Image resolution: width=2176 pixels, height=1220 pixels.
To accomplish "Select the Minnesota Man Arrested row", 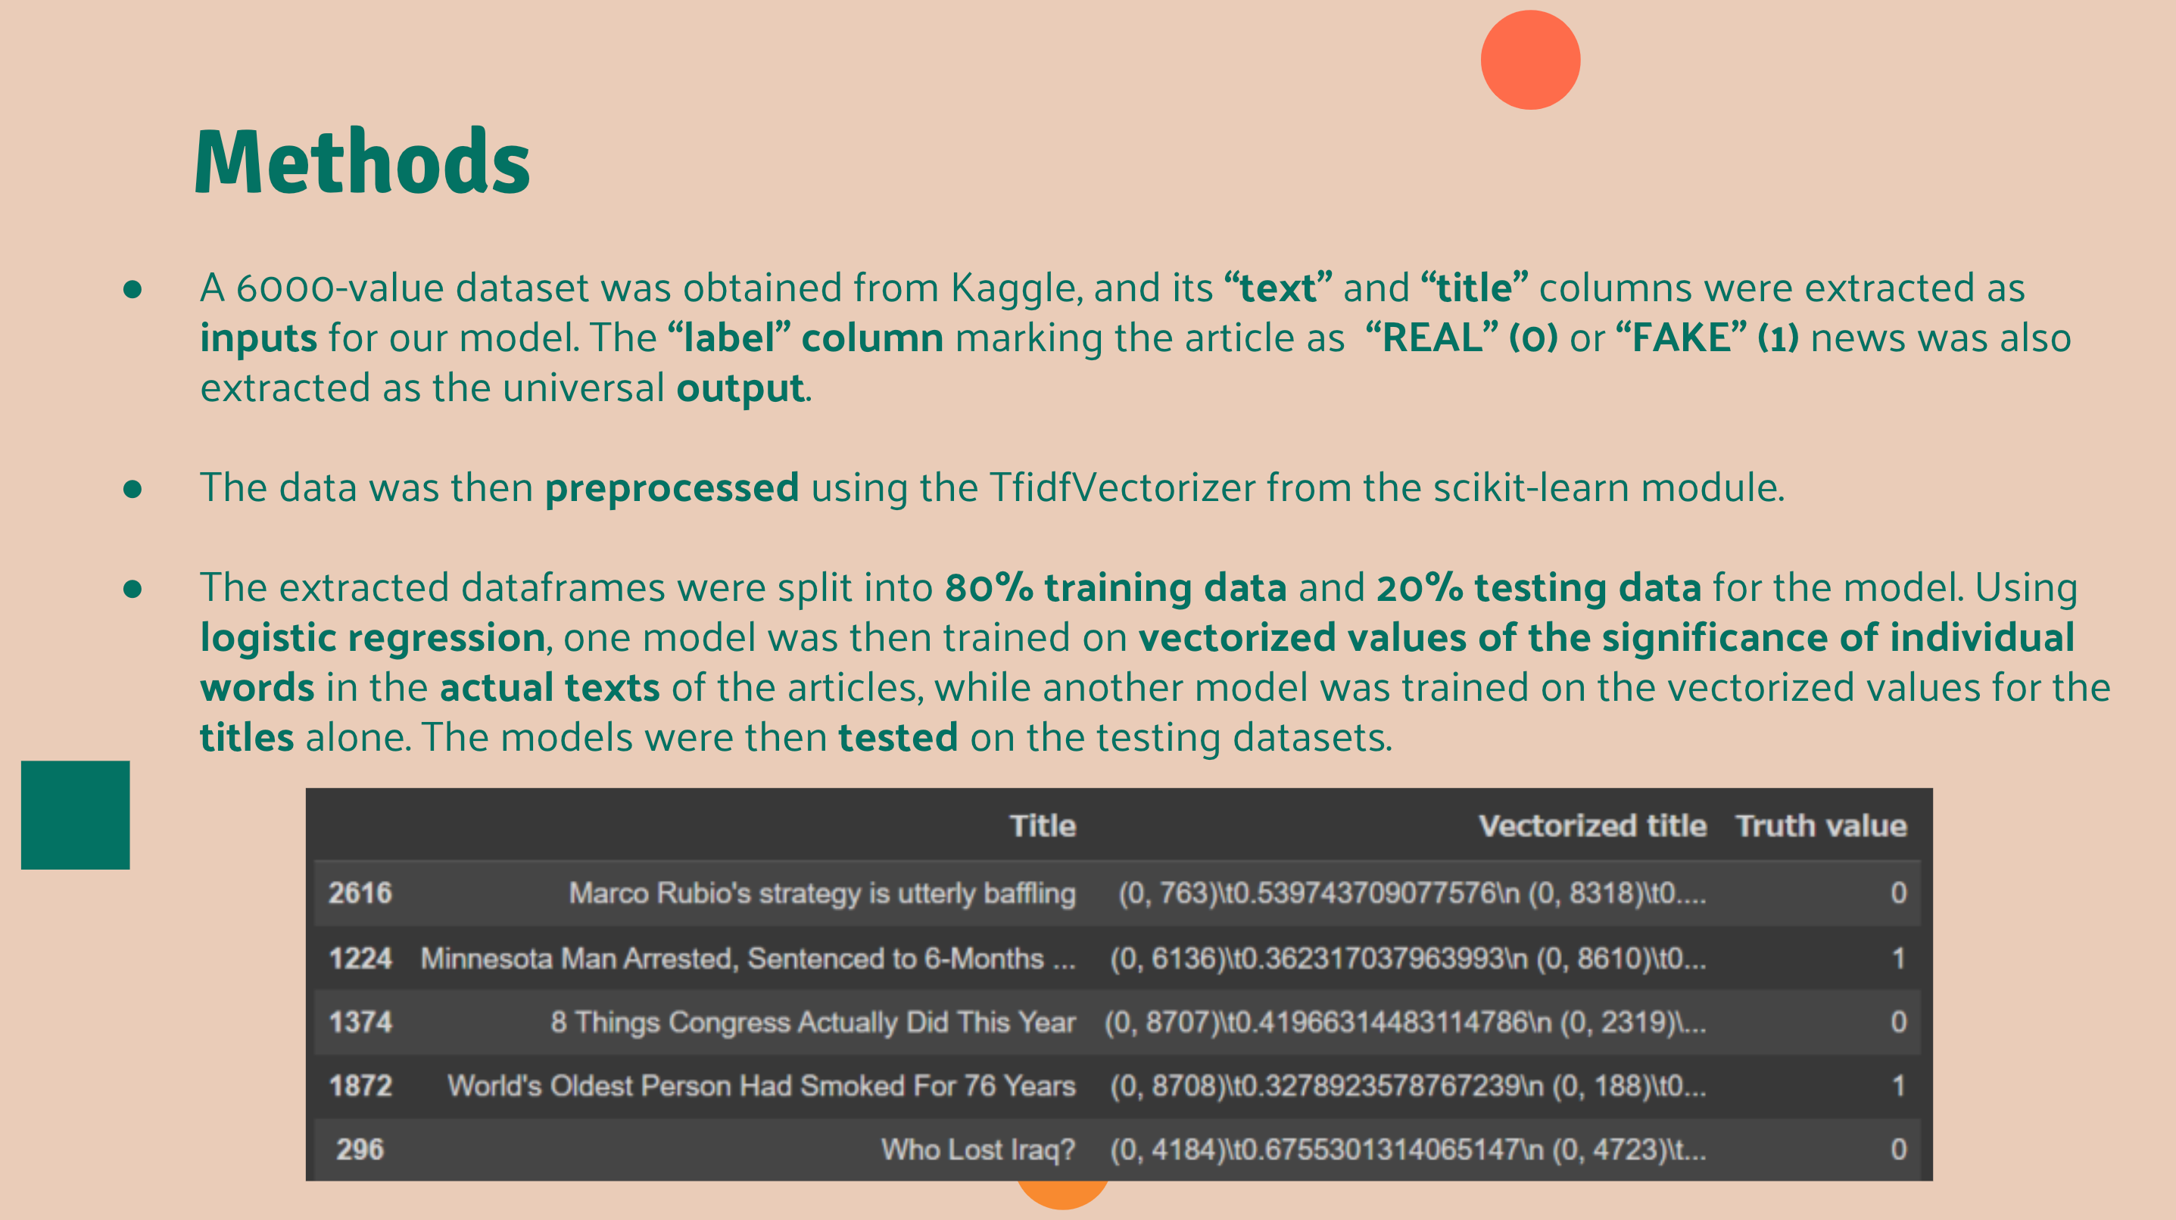I will 1118,958.
